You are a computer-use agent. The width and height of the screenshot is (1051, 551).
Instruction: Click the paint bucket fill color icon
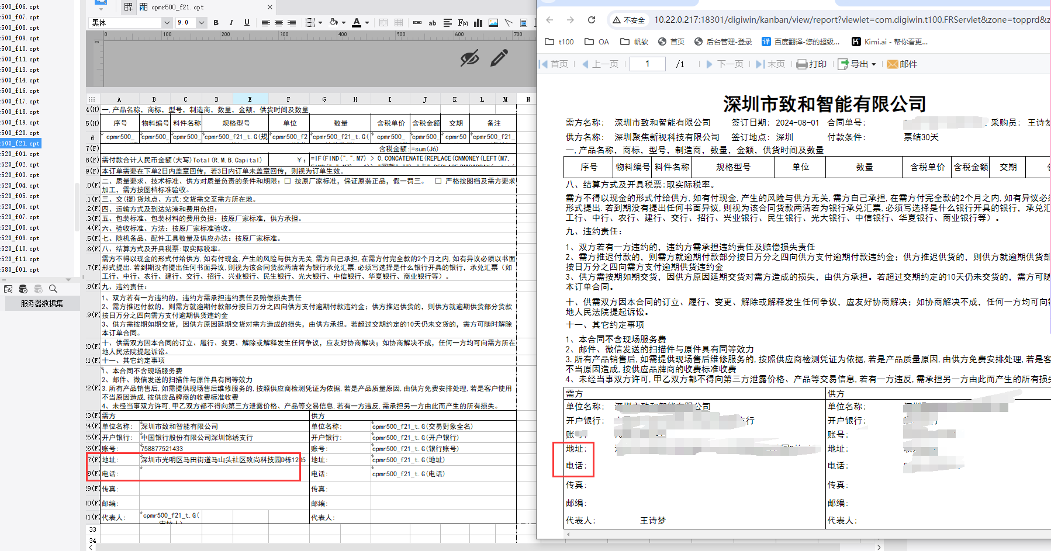point(334,23)
